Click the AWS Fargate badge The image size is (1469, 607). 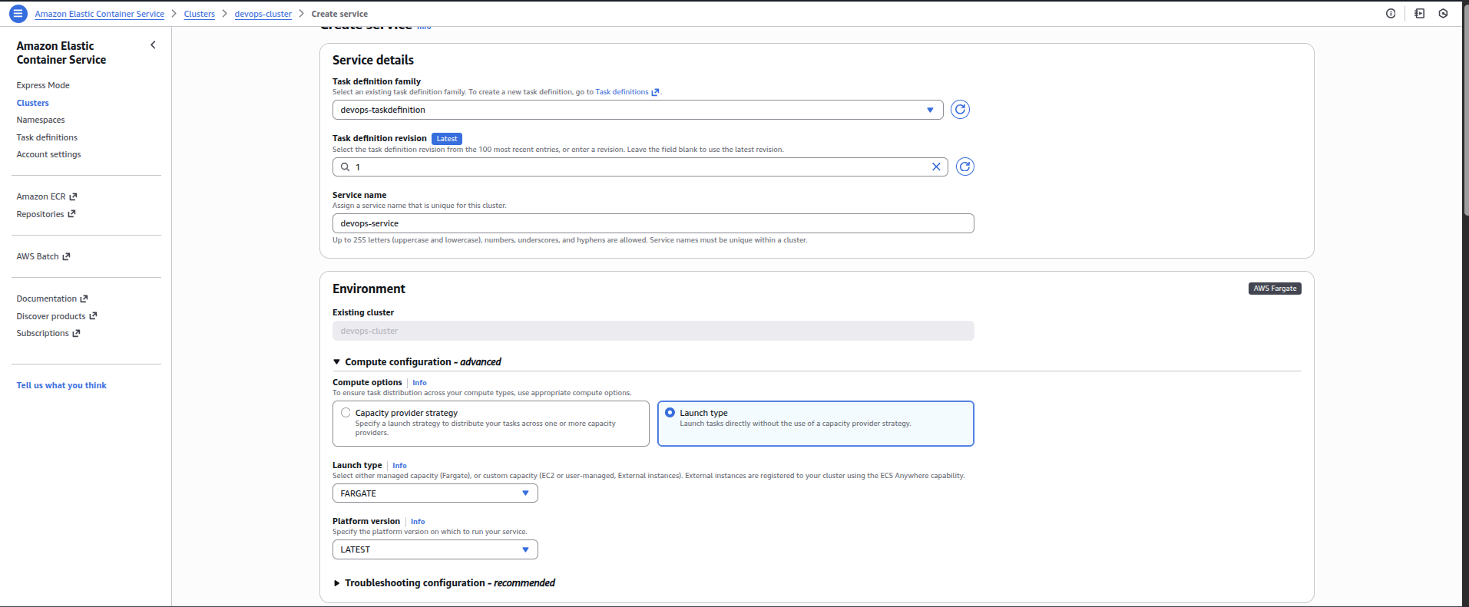[x=1275, y=289]
